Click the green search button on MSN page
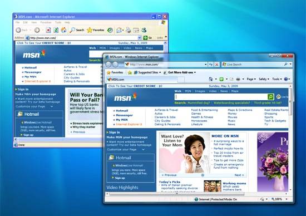This screenshot has width=306, height=216. (x=270, y=97)
